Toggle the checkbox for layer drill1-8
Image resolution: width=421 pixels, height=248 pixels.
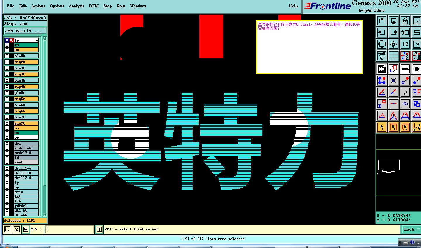point(7,173)
